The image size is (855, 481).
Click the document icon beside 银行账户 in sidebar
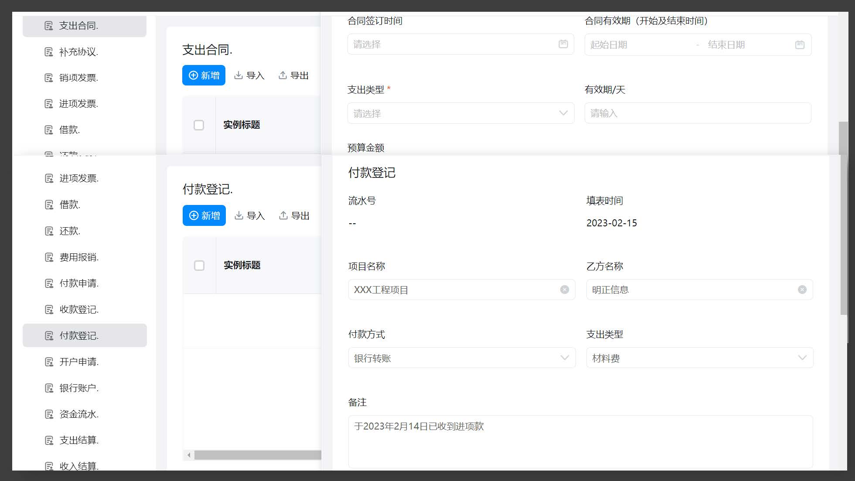click(49, 388)
